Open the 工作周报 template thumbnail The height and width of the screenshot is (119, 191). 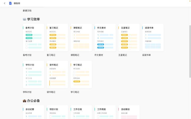click(x=105, y=112)
